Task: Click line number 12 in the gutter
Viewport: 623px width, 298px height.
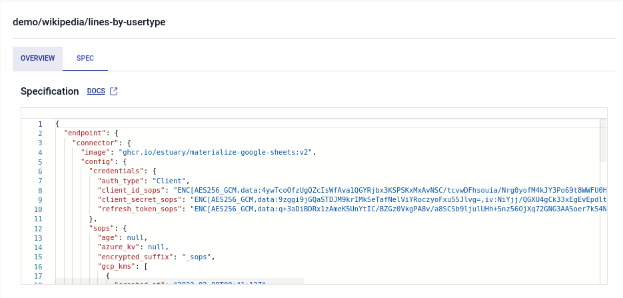Action: tap(39, 228)
